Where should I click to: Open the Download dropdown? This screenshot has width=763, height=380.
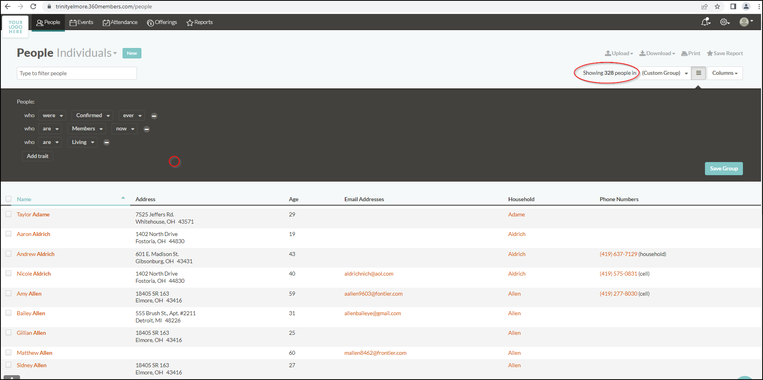click(x=657, y=53)
